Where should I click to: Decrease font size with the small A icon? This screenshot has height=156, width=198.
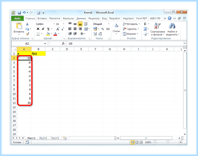pos(63,29)
